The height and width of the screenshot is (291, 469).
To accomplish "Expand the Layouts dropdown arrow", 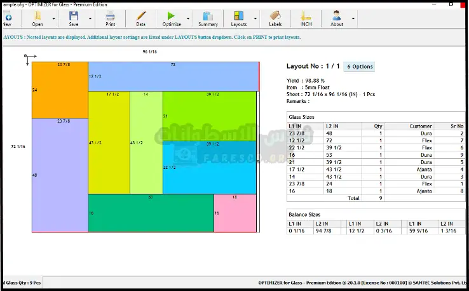I will pyautogui.click(x=255, y=19).
